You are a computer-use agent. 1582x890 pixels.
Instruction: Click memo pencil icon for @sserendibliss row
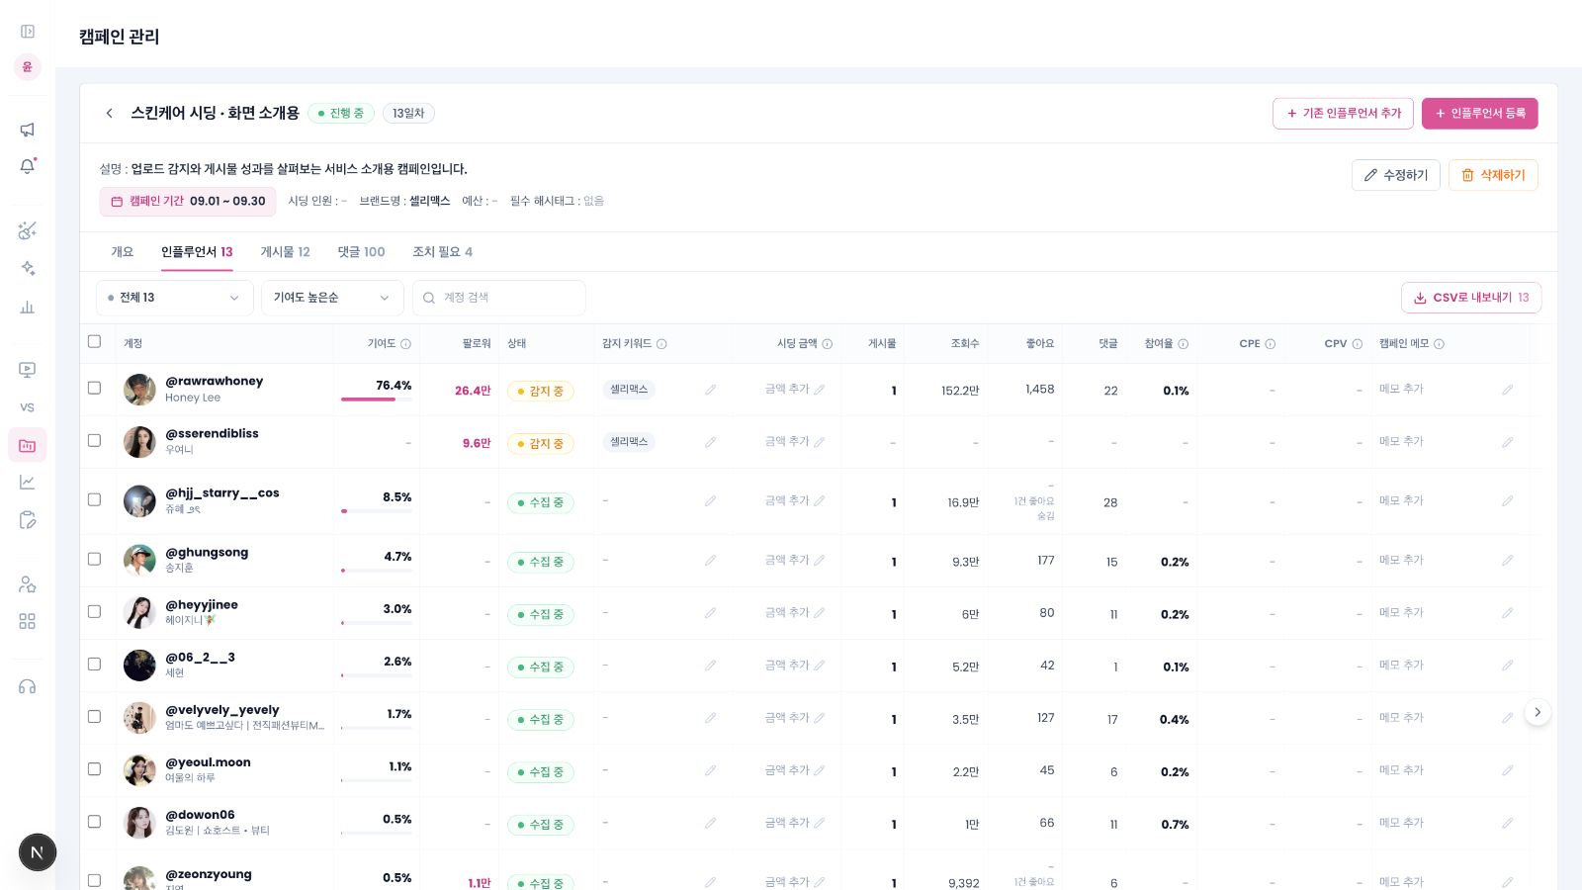pyautogui.click(x=1507, y=442)
